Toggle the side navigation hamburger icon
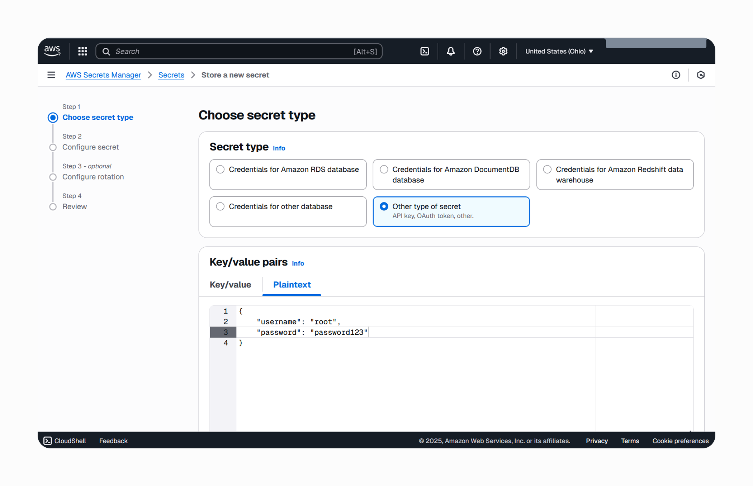 tap(51, 75)
